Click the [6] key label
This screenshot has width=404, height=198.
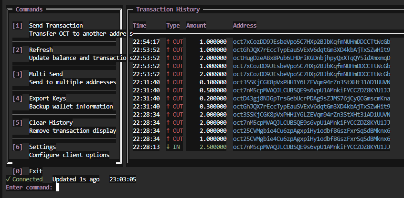click(x=18, y=147)
